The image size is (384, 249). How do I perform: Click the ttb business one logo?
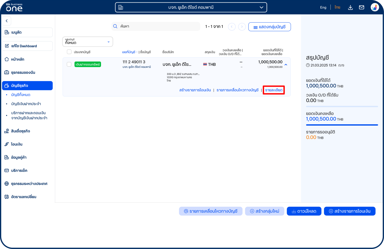coord(14,7)
